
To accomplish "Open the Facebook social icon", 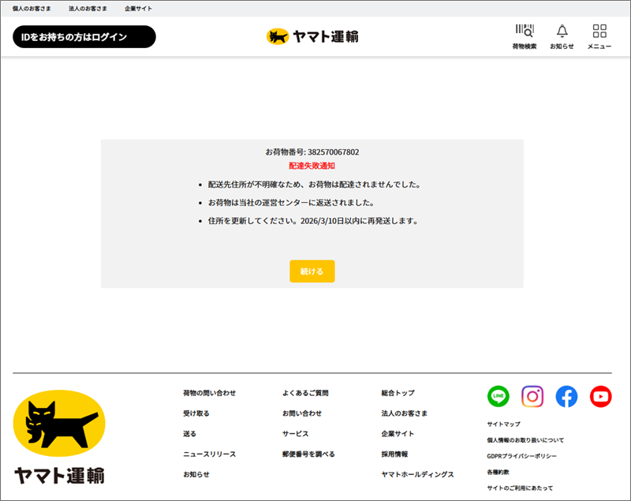I will [566, 396].
